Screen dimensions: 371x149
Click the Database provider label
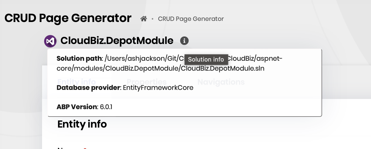point(88,88)
